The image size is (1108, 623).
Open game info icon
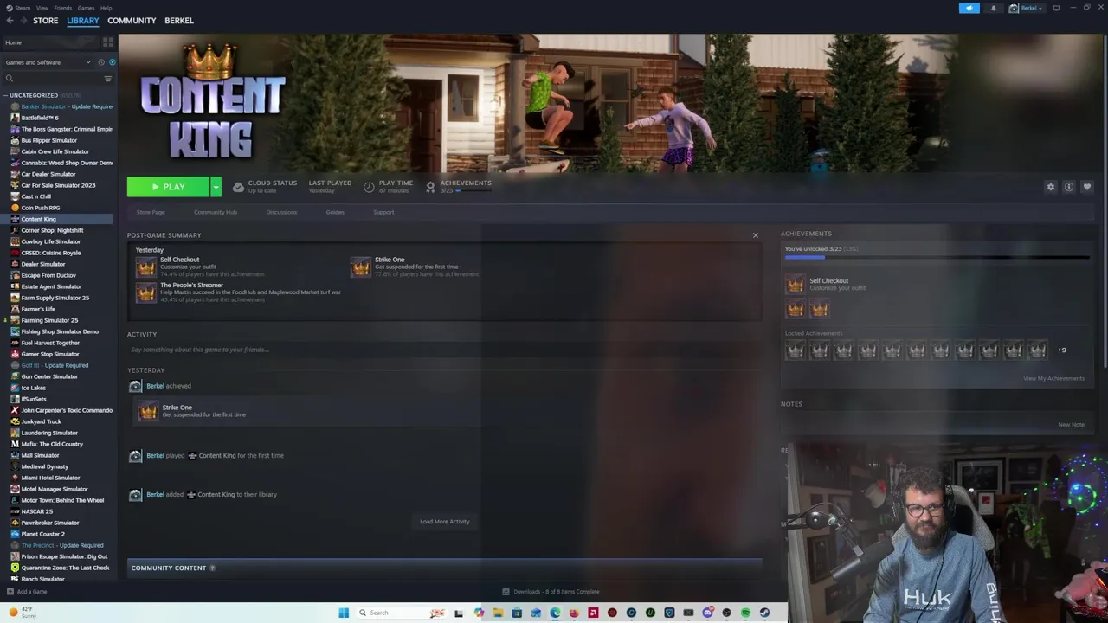(x=1069, y=187)
